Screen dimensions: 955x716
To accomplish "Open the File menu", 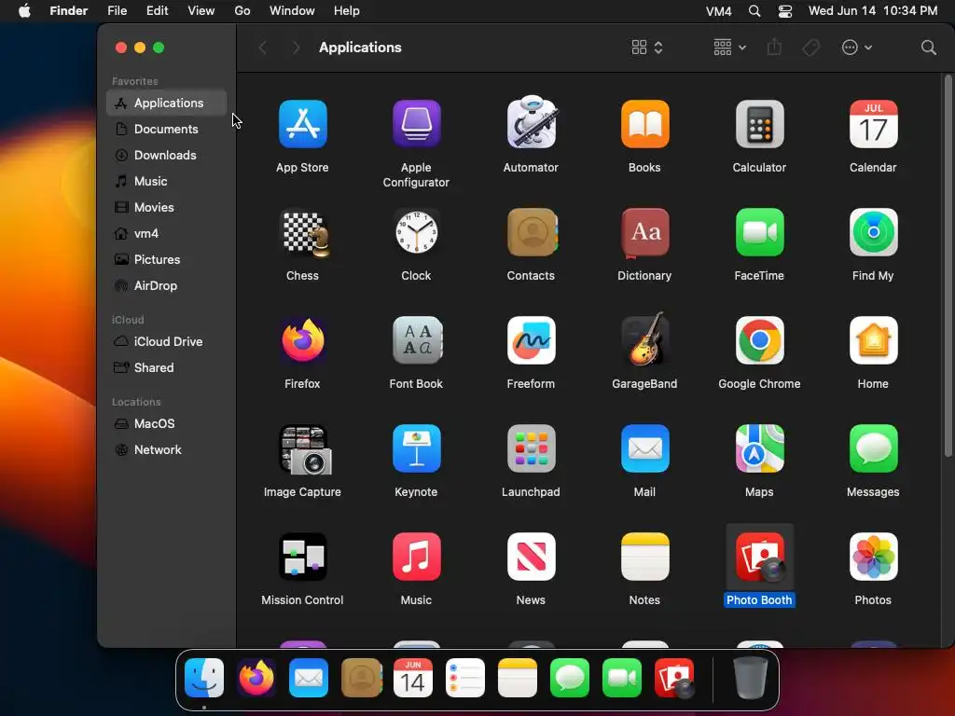I will tap(117, 11).
